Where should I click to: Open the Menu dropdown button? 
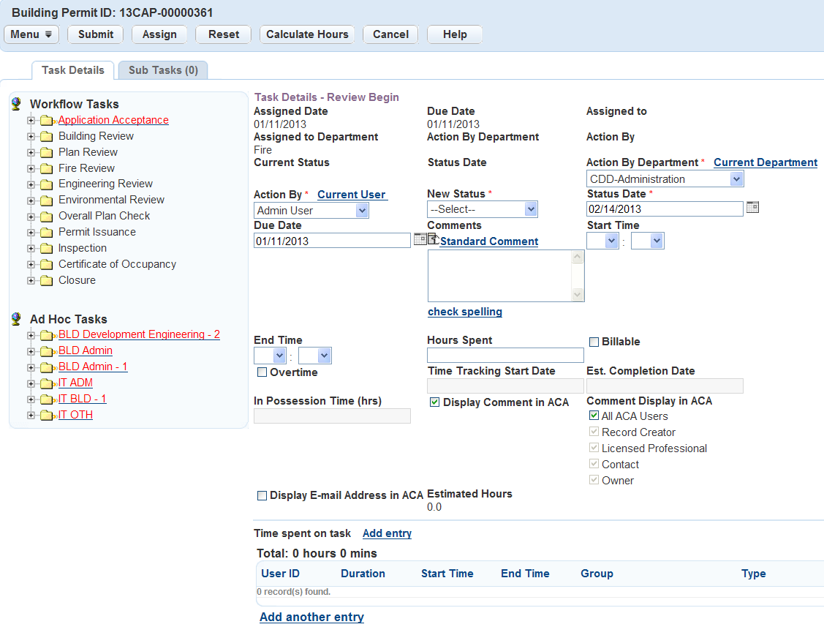[x=31, y=34]
